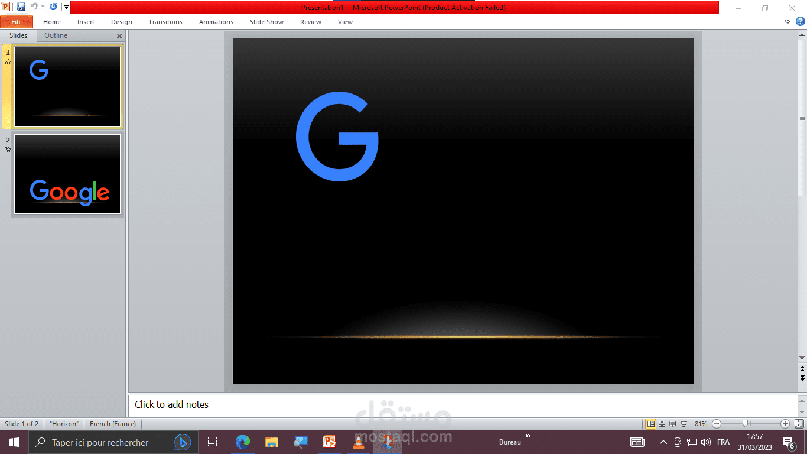Screen dimensions: 807x454
Task: Click the Redo icon
Action: [x=53, y=6]
